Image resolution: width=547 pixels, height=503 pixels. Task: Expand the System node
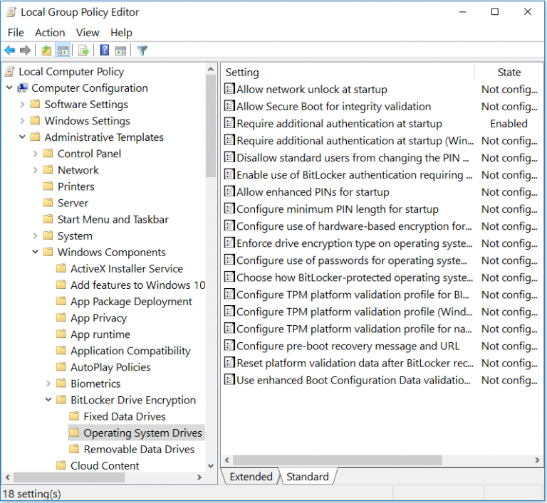coord(35,235)
